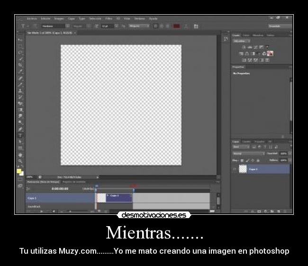Image resolution: width=308 pixels, height=266 pixels.
Task: Select the Quick Selection tool
Action: (20, 59)
